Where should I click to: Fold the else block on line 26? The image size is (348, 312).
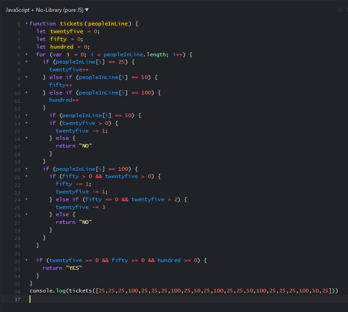(x=26, y=214)
